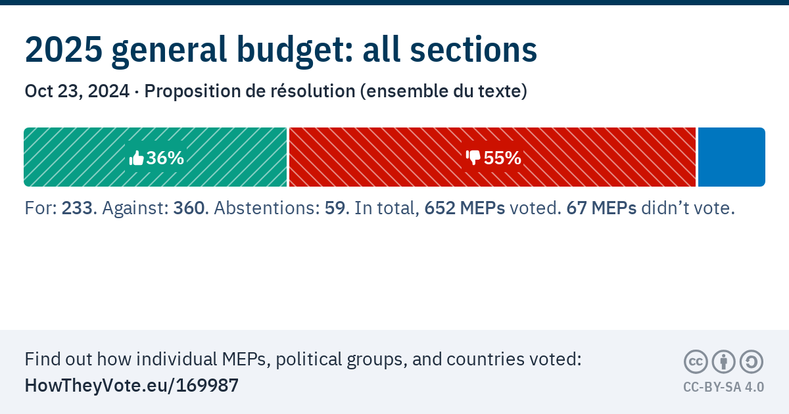The height and width of the screenshot is (414, 789).
Task: Click the "Oct 23, 2024" date
Action: click(77, 91)
